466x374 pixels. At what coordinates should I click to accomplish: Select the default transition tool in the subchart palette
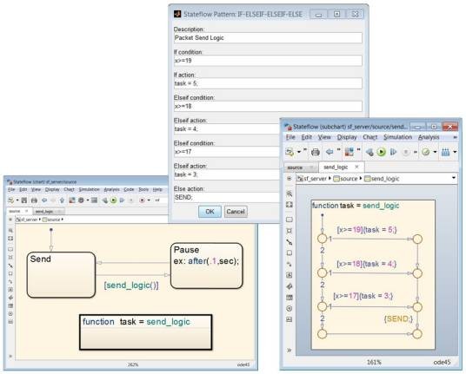pyautogui.click(x=290, y=242)
